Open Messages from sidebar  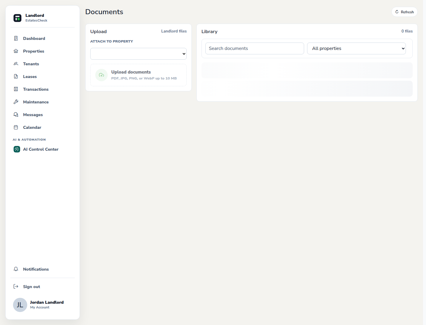pos(33,115)
